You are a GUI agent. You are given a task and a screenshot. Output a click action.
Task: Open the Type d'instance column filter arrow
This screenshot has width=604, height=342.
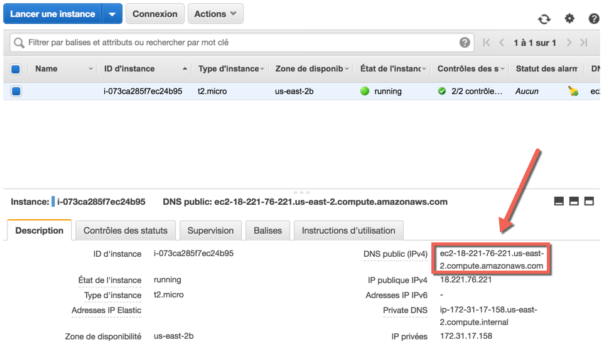point(262,69)
